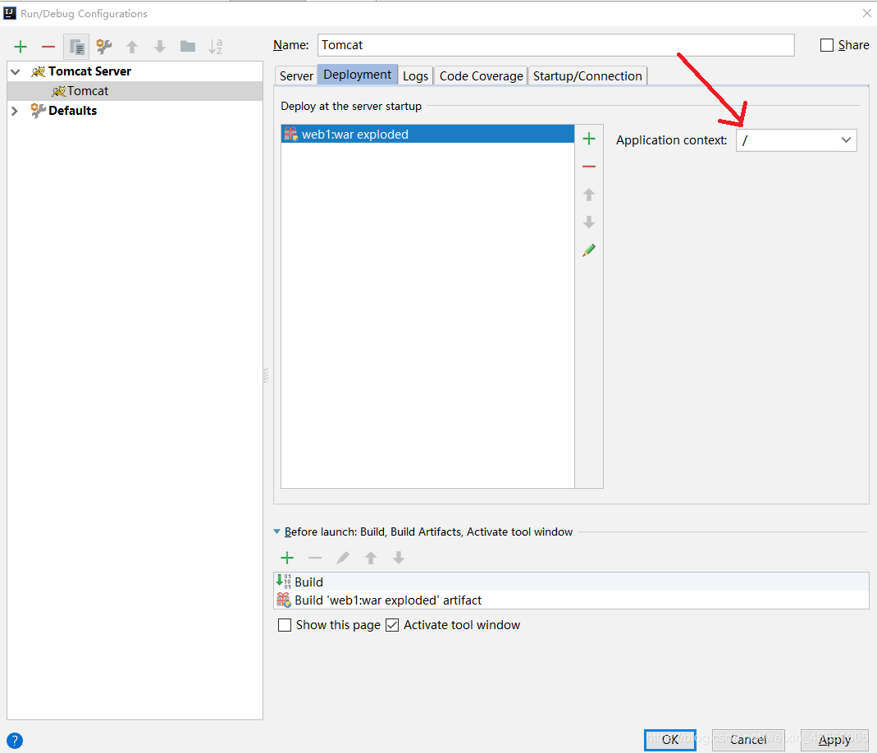This screenshot has width=877, height=753.
Task: Select the Build launch task row
Action: point(571,582)
